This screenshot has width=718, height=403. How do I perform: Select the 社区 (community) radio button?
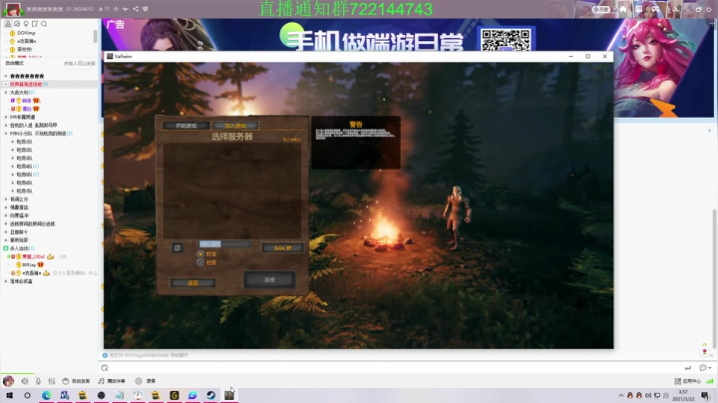click(200, 262)
